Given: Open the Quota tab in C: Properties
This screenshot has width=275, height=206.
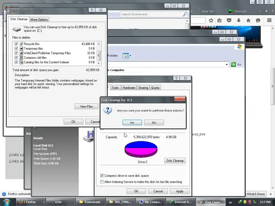Looking at the screenshot, I should (x=155, y=88).
